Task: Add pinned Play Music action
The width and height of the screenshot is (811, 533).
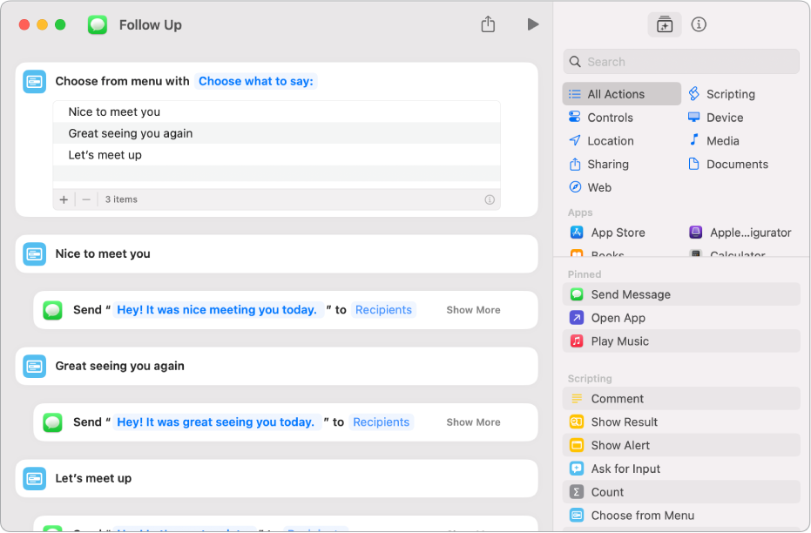Action: (x=680, y=341)
